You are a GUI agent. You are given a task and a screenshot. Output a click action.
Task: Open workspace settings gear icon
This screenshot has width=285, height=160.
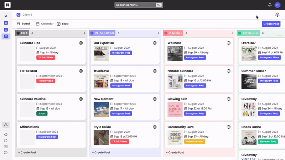[x=278, y=15]
